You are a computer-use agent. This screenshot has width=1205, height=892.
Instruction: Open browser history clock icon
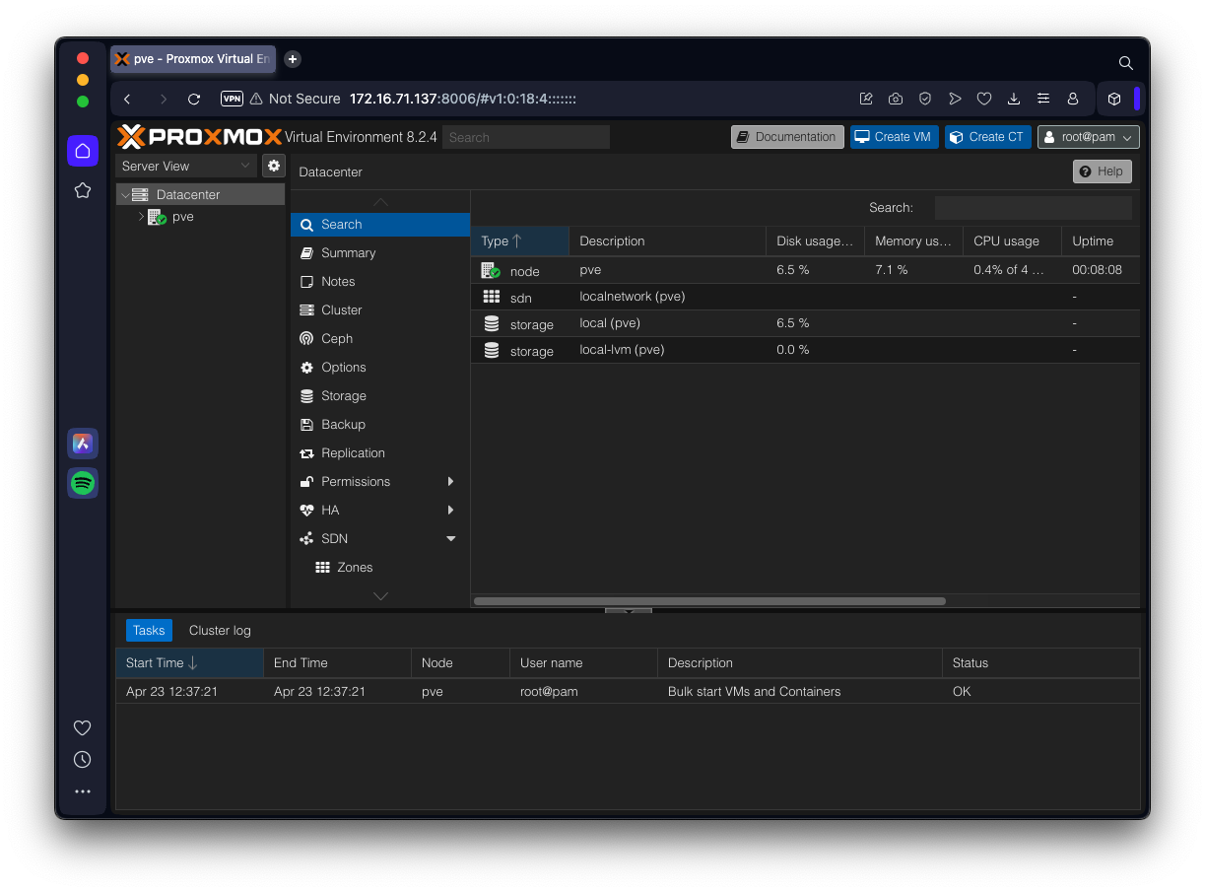pyautogui.click(x=83, y=760)
